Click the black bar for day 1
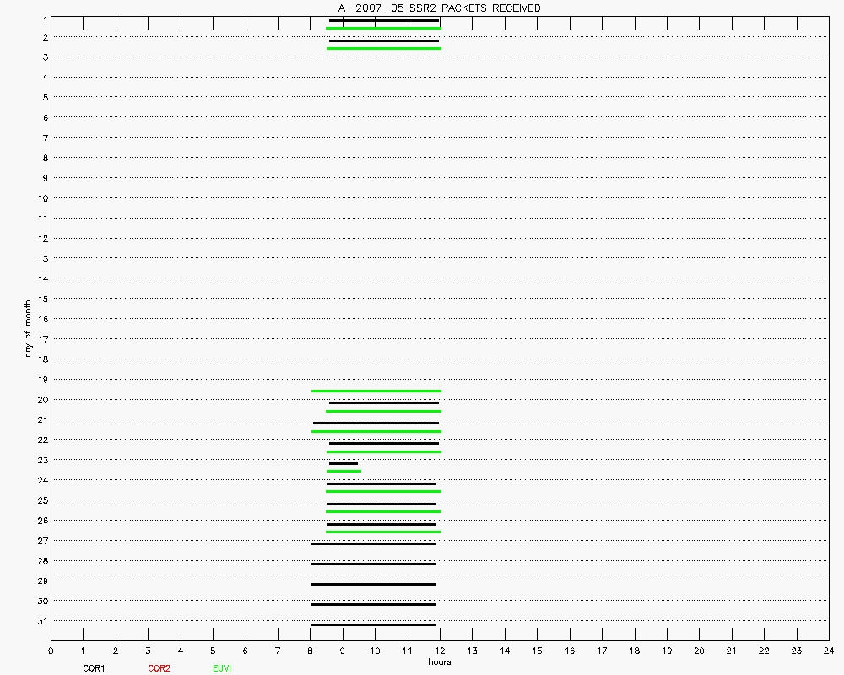Image resolution: width=844 pixels, height=675 pixels. tap(384, 20)
